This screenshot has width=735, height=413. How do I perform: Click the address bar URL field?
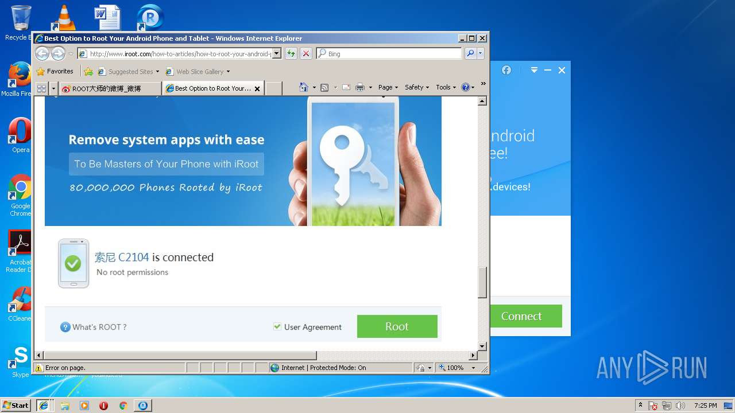point(180,53)
